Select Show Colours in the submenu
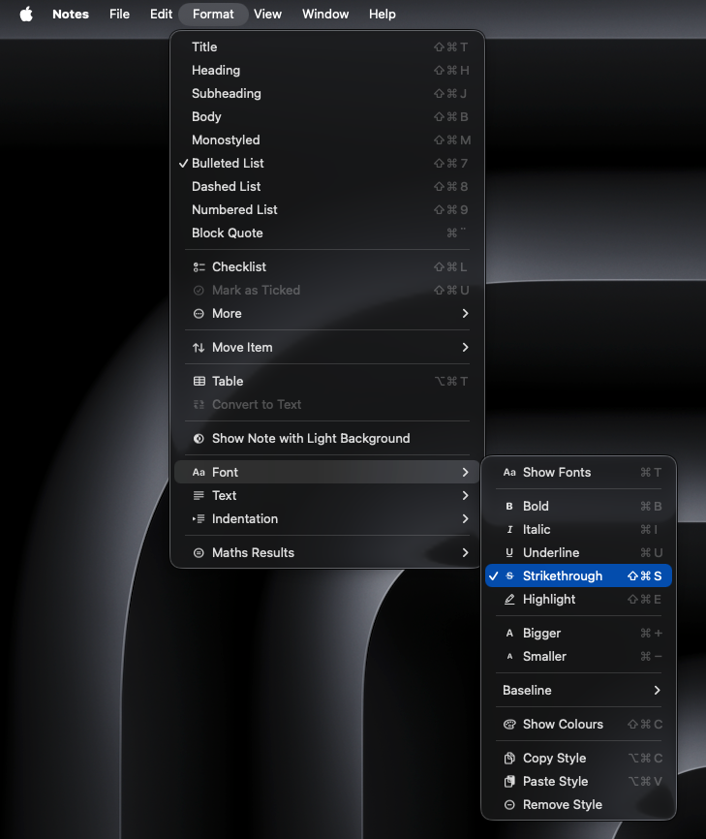 [x=578, y=725]
